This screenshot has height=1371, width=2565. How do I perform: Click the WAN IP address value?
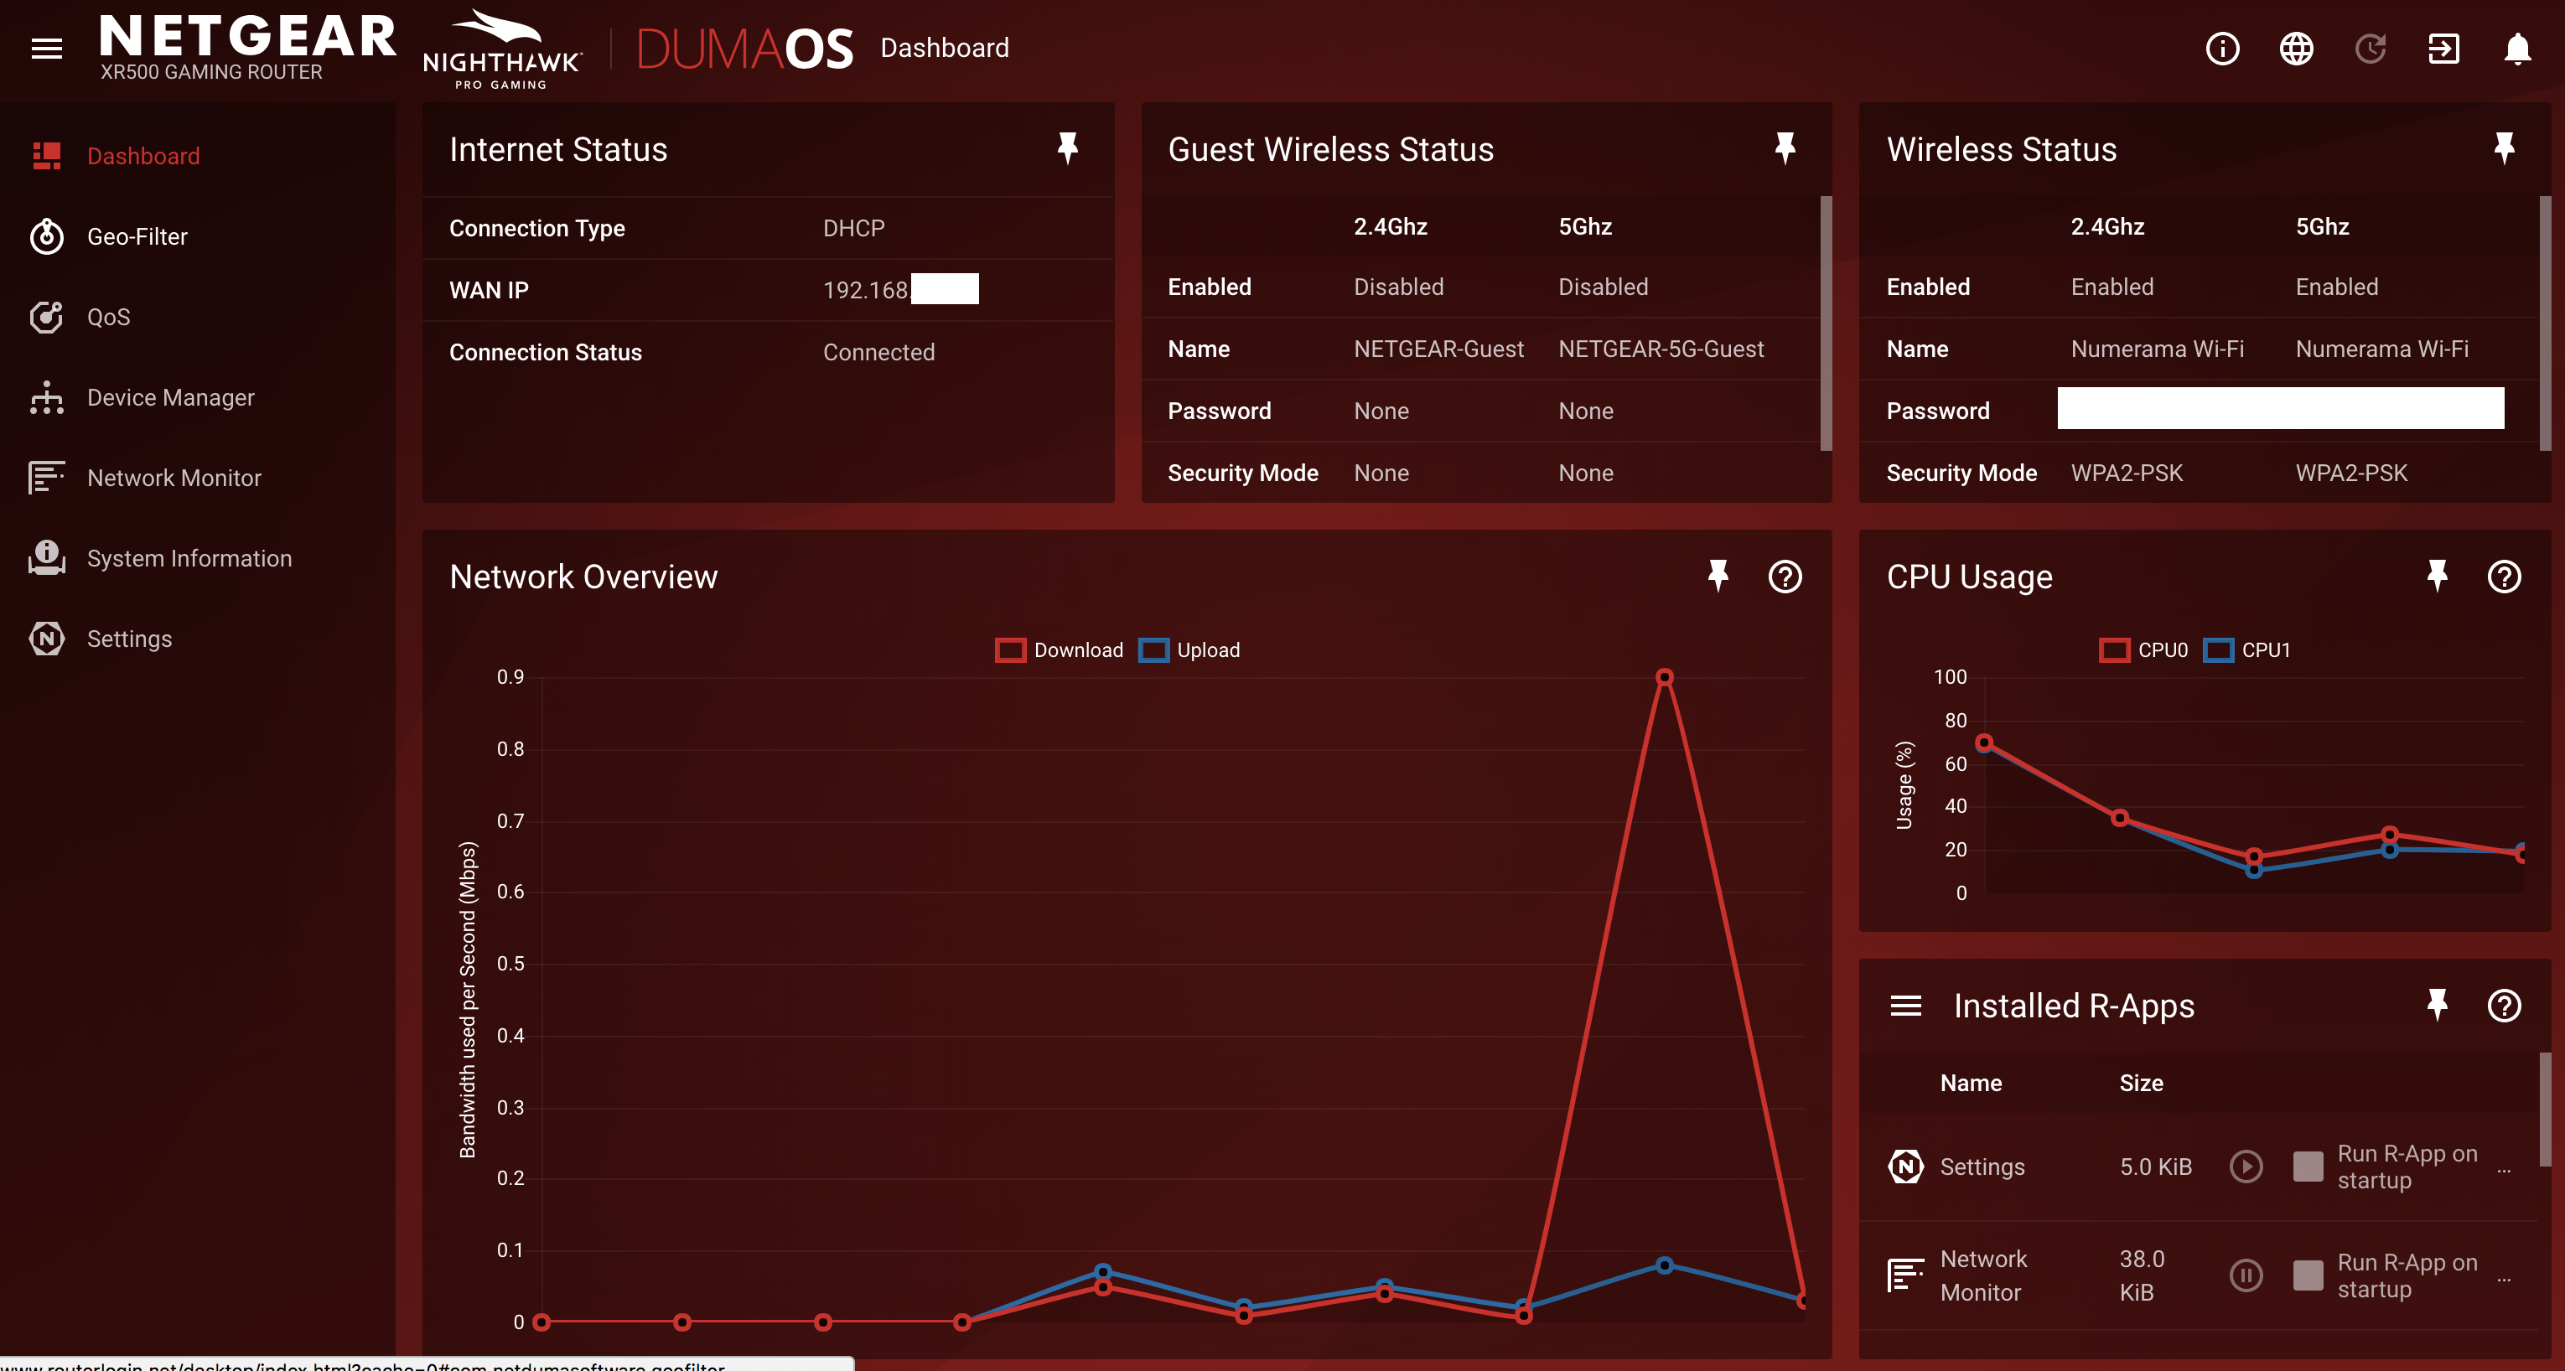900,290
